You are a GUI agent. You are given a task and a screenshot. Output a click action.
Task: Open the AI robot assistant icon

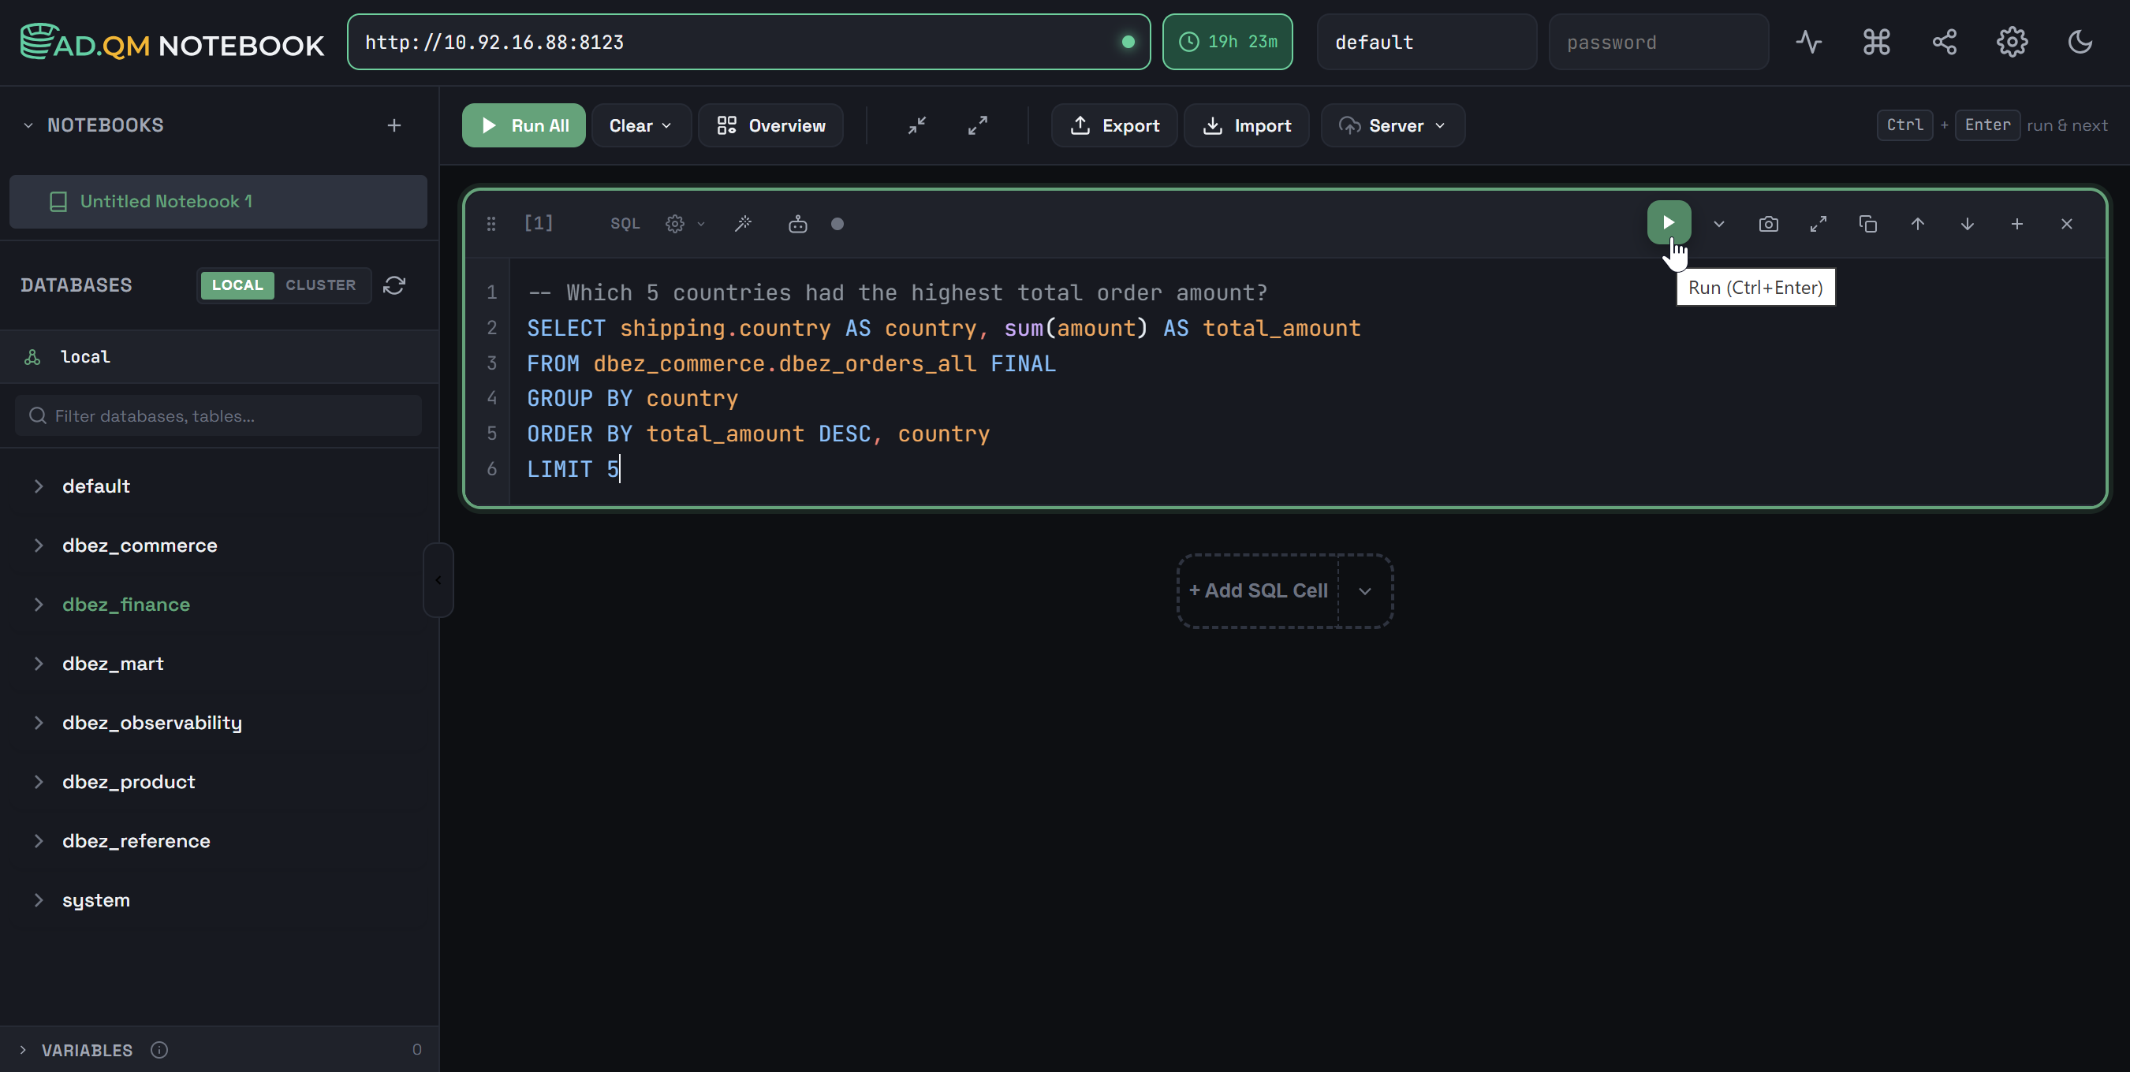coord(797,224)
